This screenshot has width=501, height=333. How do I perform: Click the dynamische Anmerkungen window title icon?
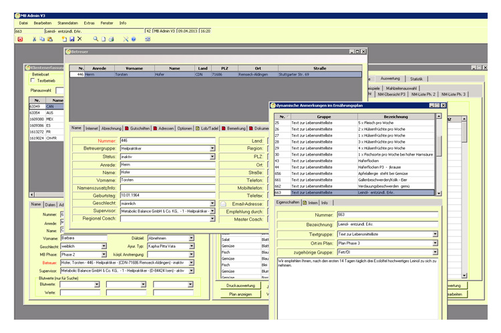pyautogui.click(x=273, y=105)
